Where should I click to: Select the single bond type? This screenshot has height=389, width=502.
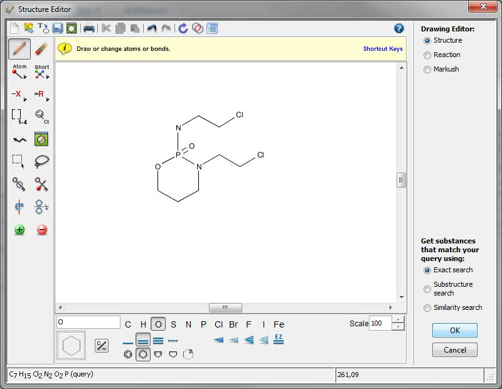point(128,343)
